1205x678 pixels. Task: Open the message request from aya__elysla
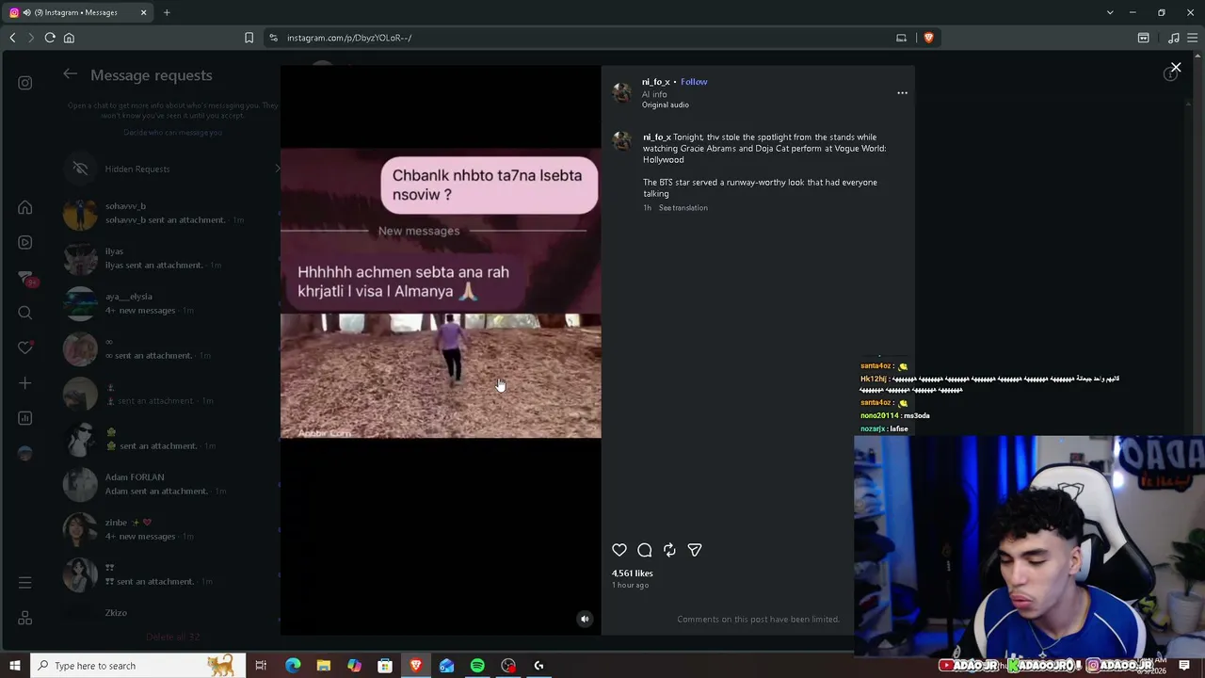[x=171, y=304]
